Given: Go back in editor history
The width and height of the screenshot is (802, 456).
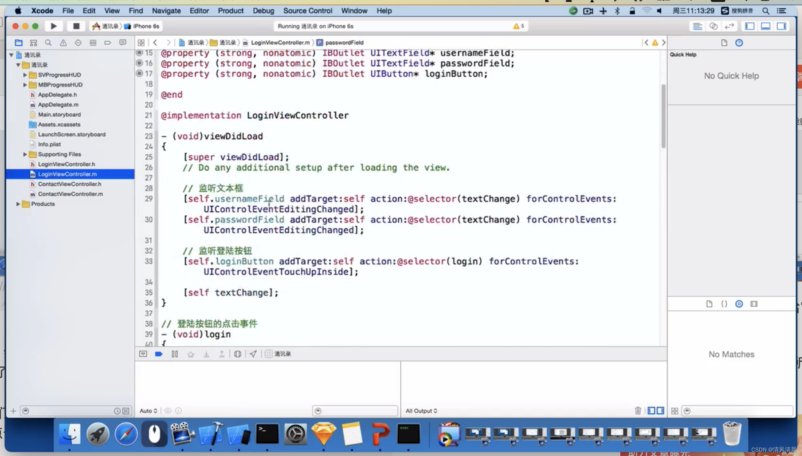Looking at the screenshot, I should click(155, 43).
